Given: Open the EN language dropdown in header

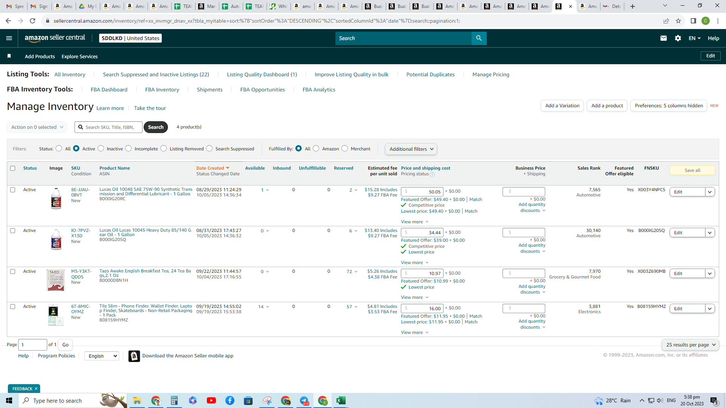Looking at the screenshot, I should pos(695,38).
